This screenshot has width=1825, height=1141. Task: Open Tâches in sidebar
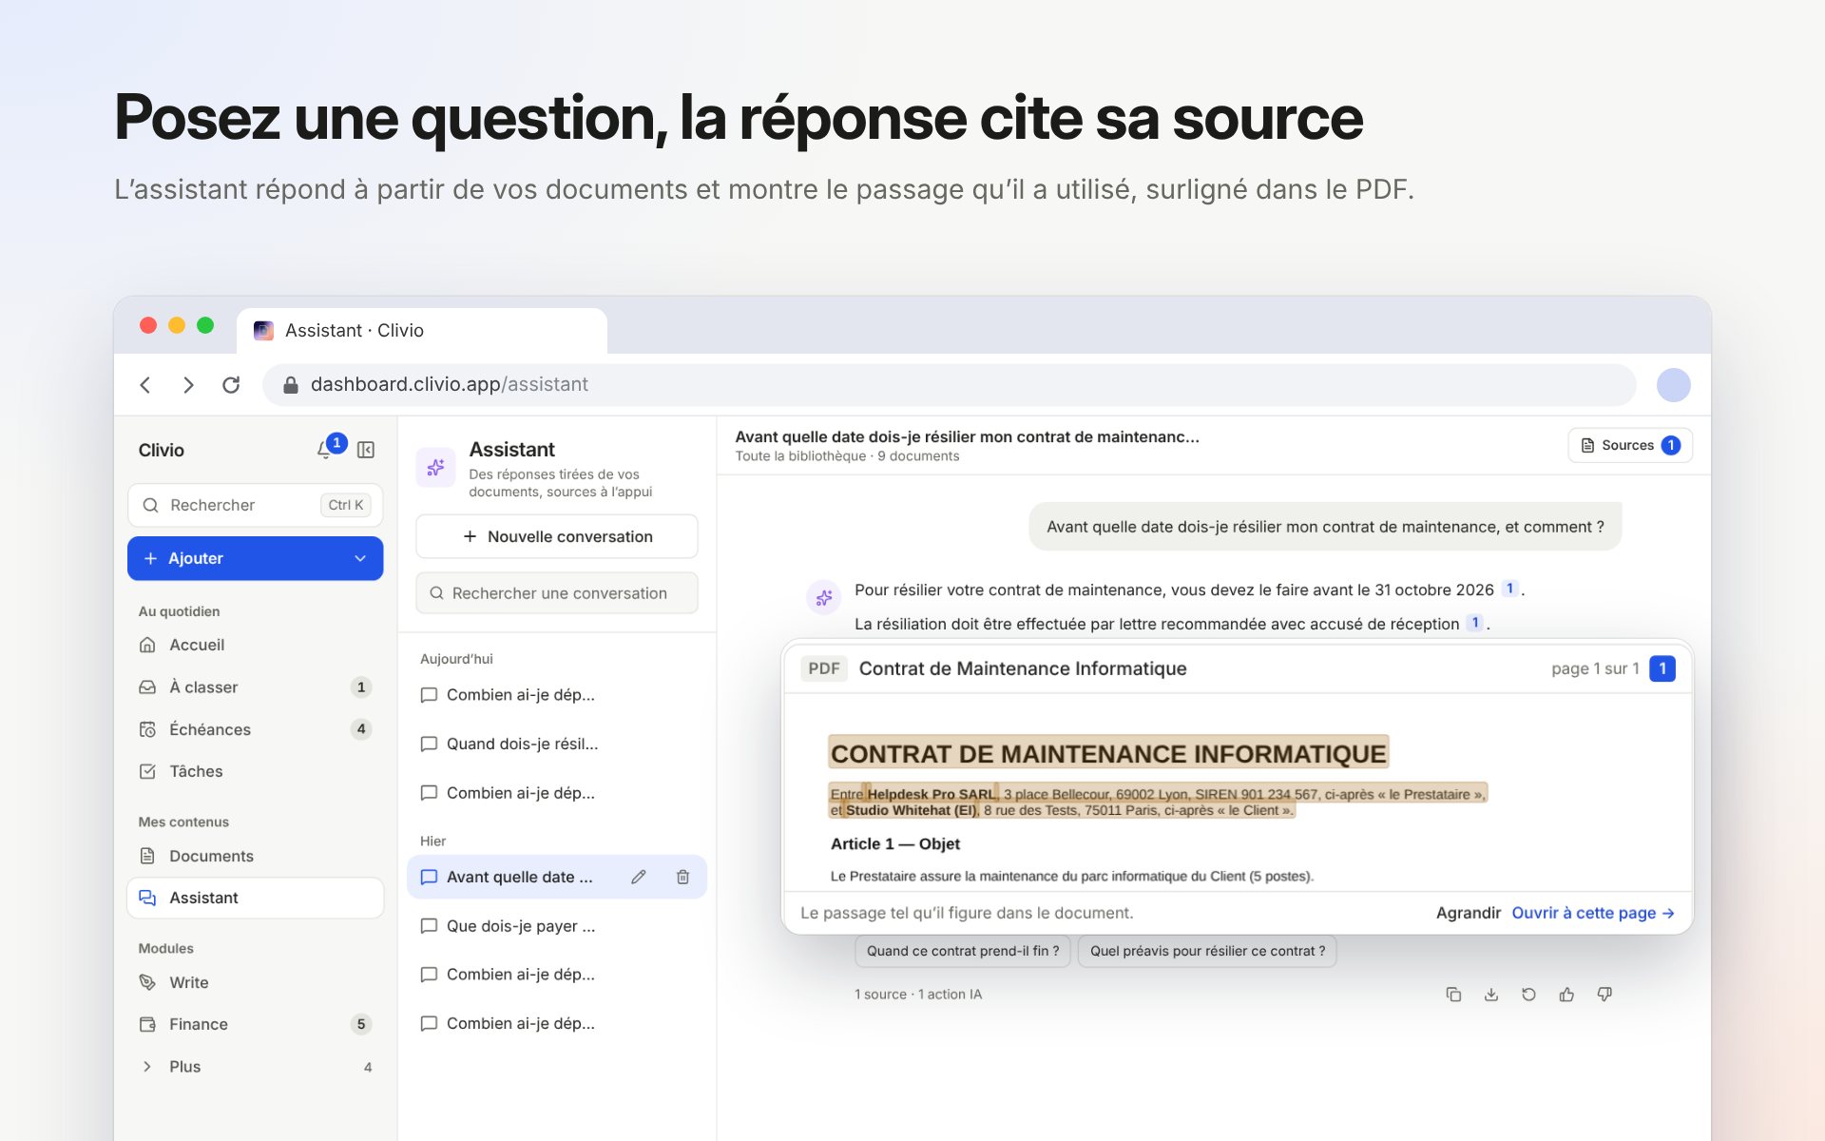255,771
